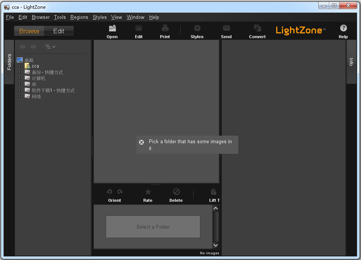Click the LightZone logo

301,30
